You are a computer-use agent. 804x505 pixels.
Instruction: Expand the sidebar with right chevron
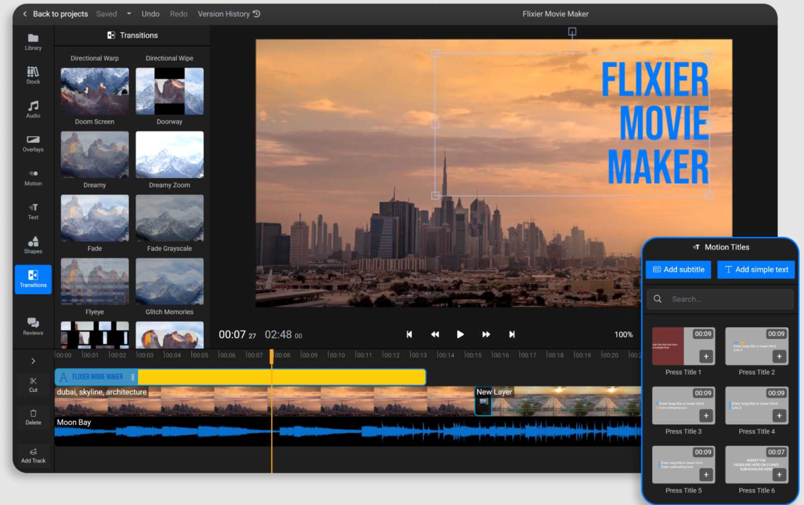[33, 361]
